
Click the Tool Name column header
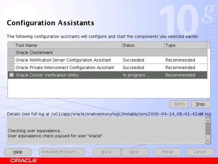[68, 45]
